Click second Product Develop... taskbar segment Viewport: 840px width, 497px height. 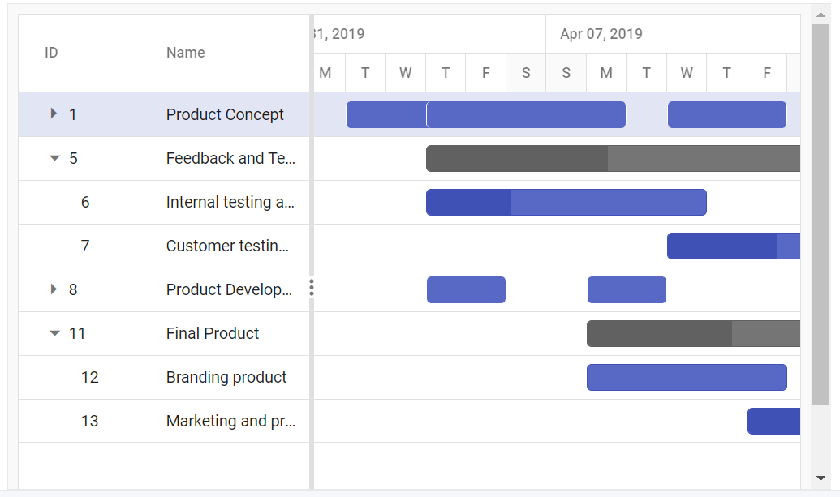coord(627,289)
